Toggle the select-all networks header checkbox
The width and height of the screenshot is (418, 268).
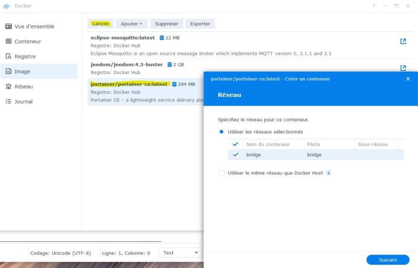[235, 144]
